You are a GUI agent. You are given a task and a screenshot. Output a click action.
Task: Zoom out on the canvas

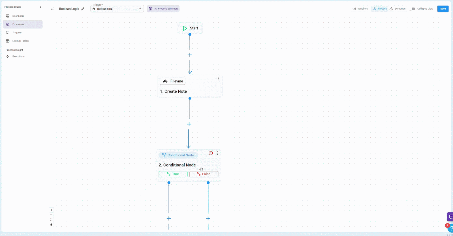pos(51,215)
